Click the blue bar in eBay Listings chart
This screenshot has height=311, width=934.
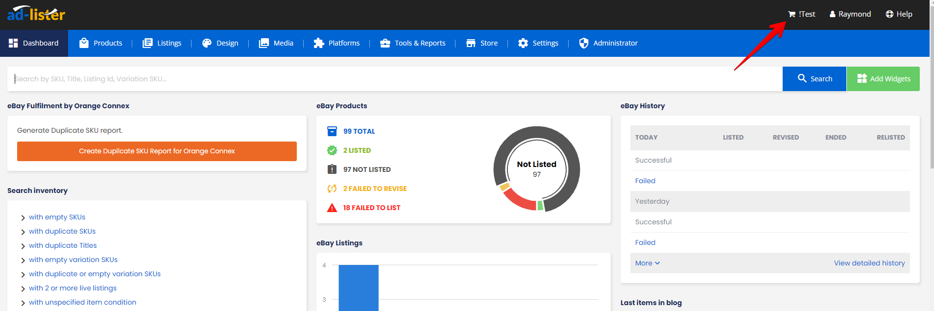[x=359, y=288]
